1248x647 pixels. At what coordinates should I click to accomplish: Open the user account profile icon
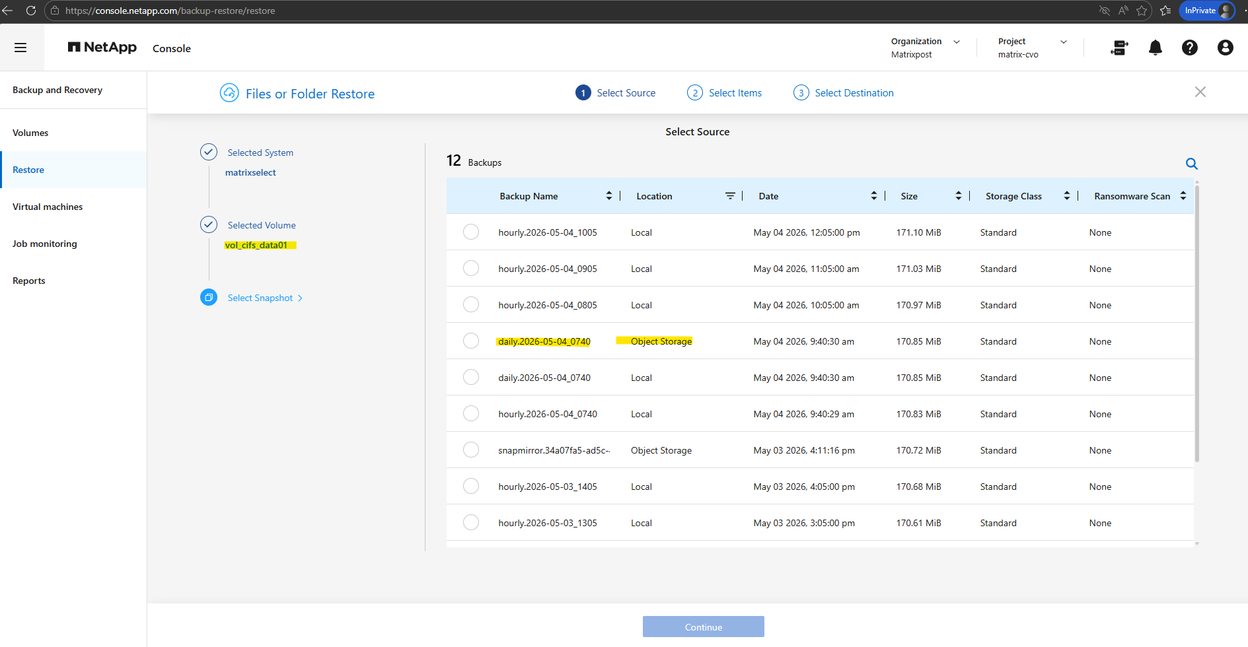pos(1225,48)
